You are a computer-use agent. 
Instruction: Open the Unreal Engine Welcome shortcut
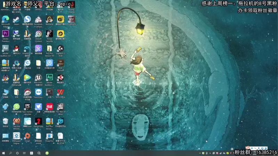click(39, 77)
